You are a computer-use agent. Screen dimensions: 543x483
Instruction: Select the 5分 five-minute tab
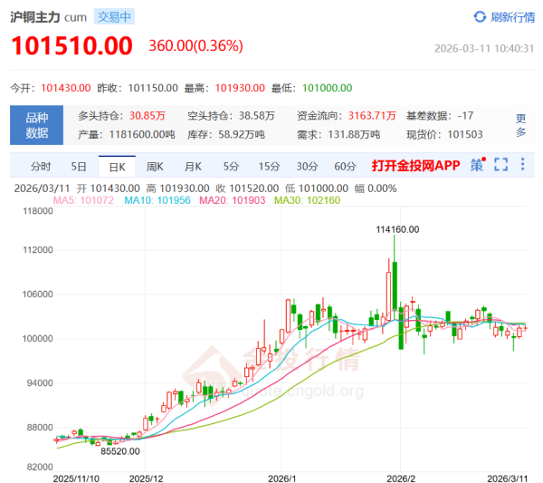point(231,167)
